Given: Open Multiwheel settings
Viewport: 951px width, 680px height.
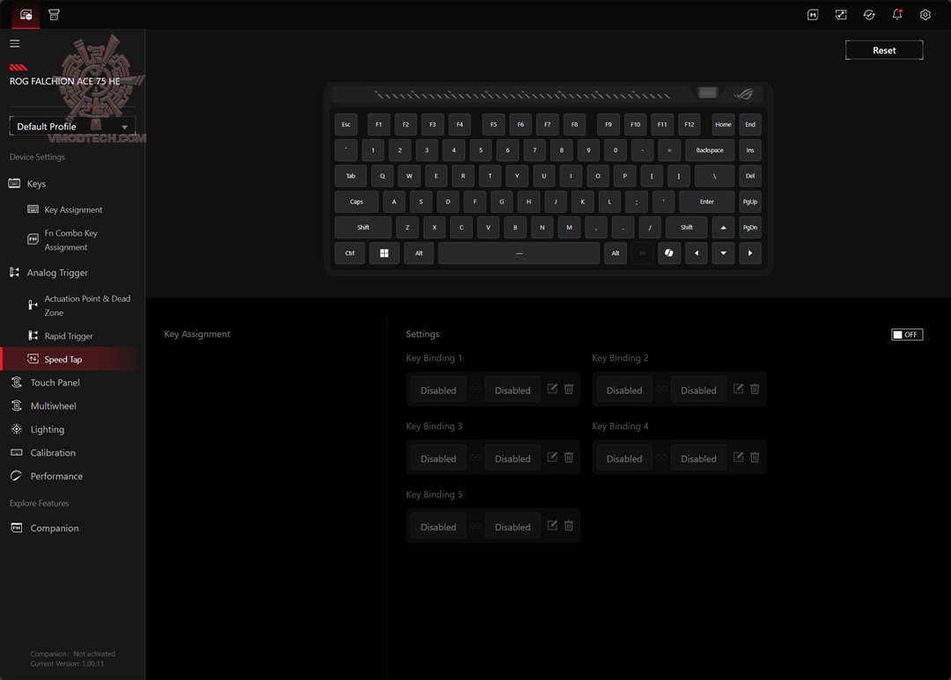Looking at the screenshot, I should 53,406.
